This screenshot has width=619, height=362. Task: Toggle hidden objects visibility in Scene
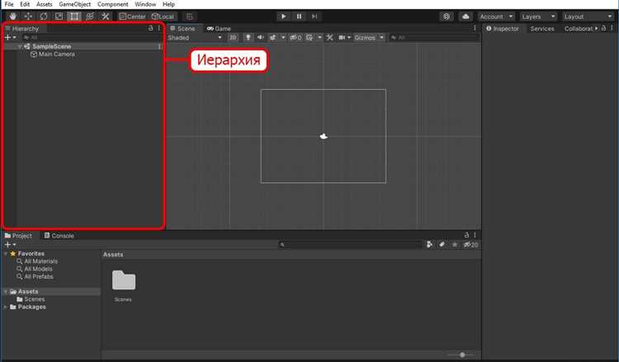(295, 38)
